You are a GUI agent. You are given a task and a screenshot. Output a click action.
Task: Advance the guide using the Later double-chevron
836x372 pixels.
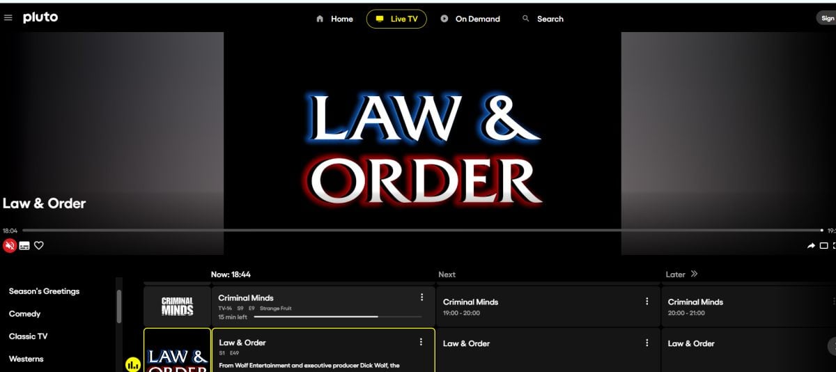694,274
